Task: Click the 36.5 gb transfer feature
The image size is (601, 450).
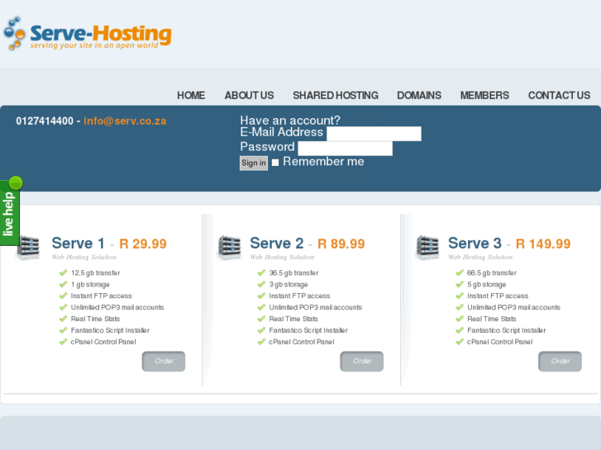Action: click(293, 273)
